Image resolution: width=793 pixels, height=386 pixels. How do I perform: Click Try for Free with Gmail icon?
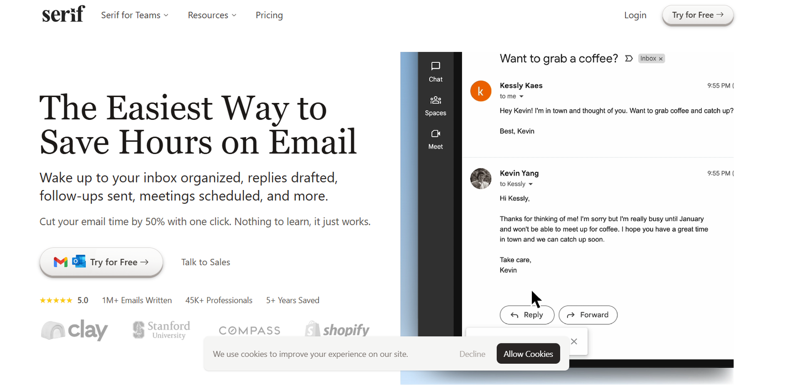click(101, 262)
